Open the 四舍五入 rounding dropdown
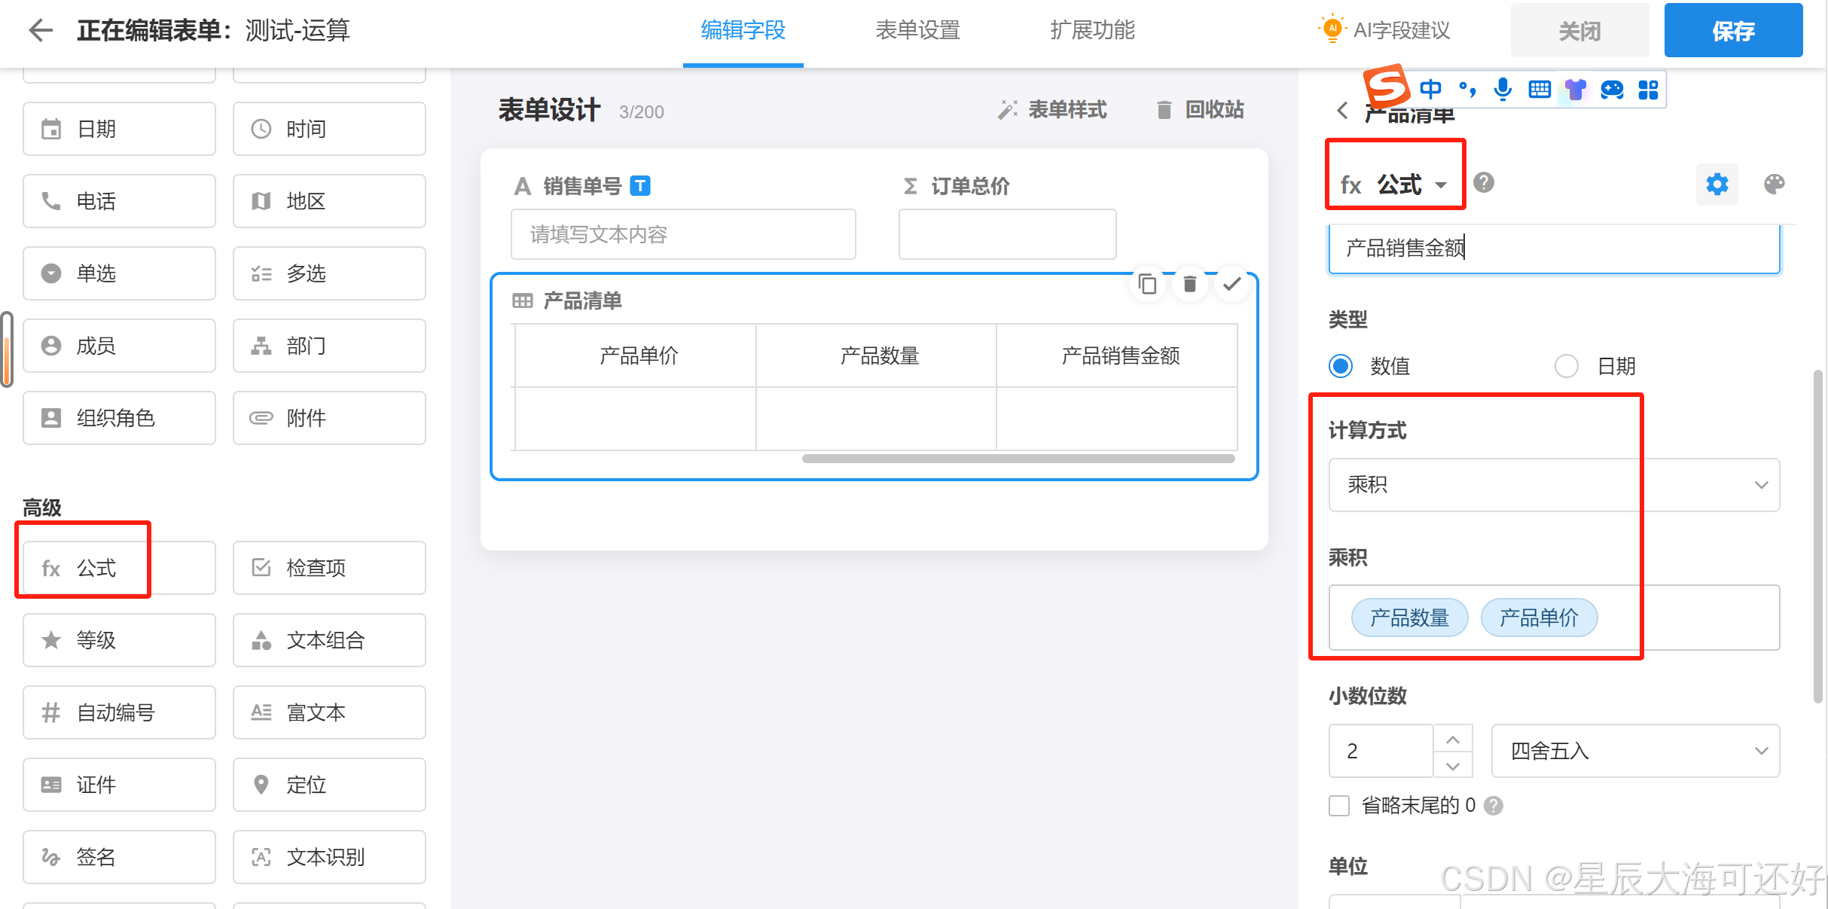The width and height of the screenshot is (1828, 909). click(1635, 751)
